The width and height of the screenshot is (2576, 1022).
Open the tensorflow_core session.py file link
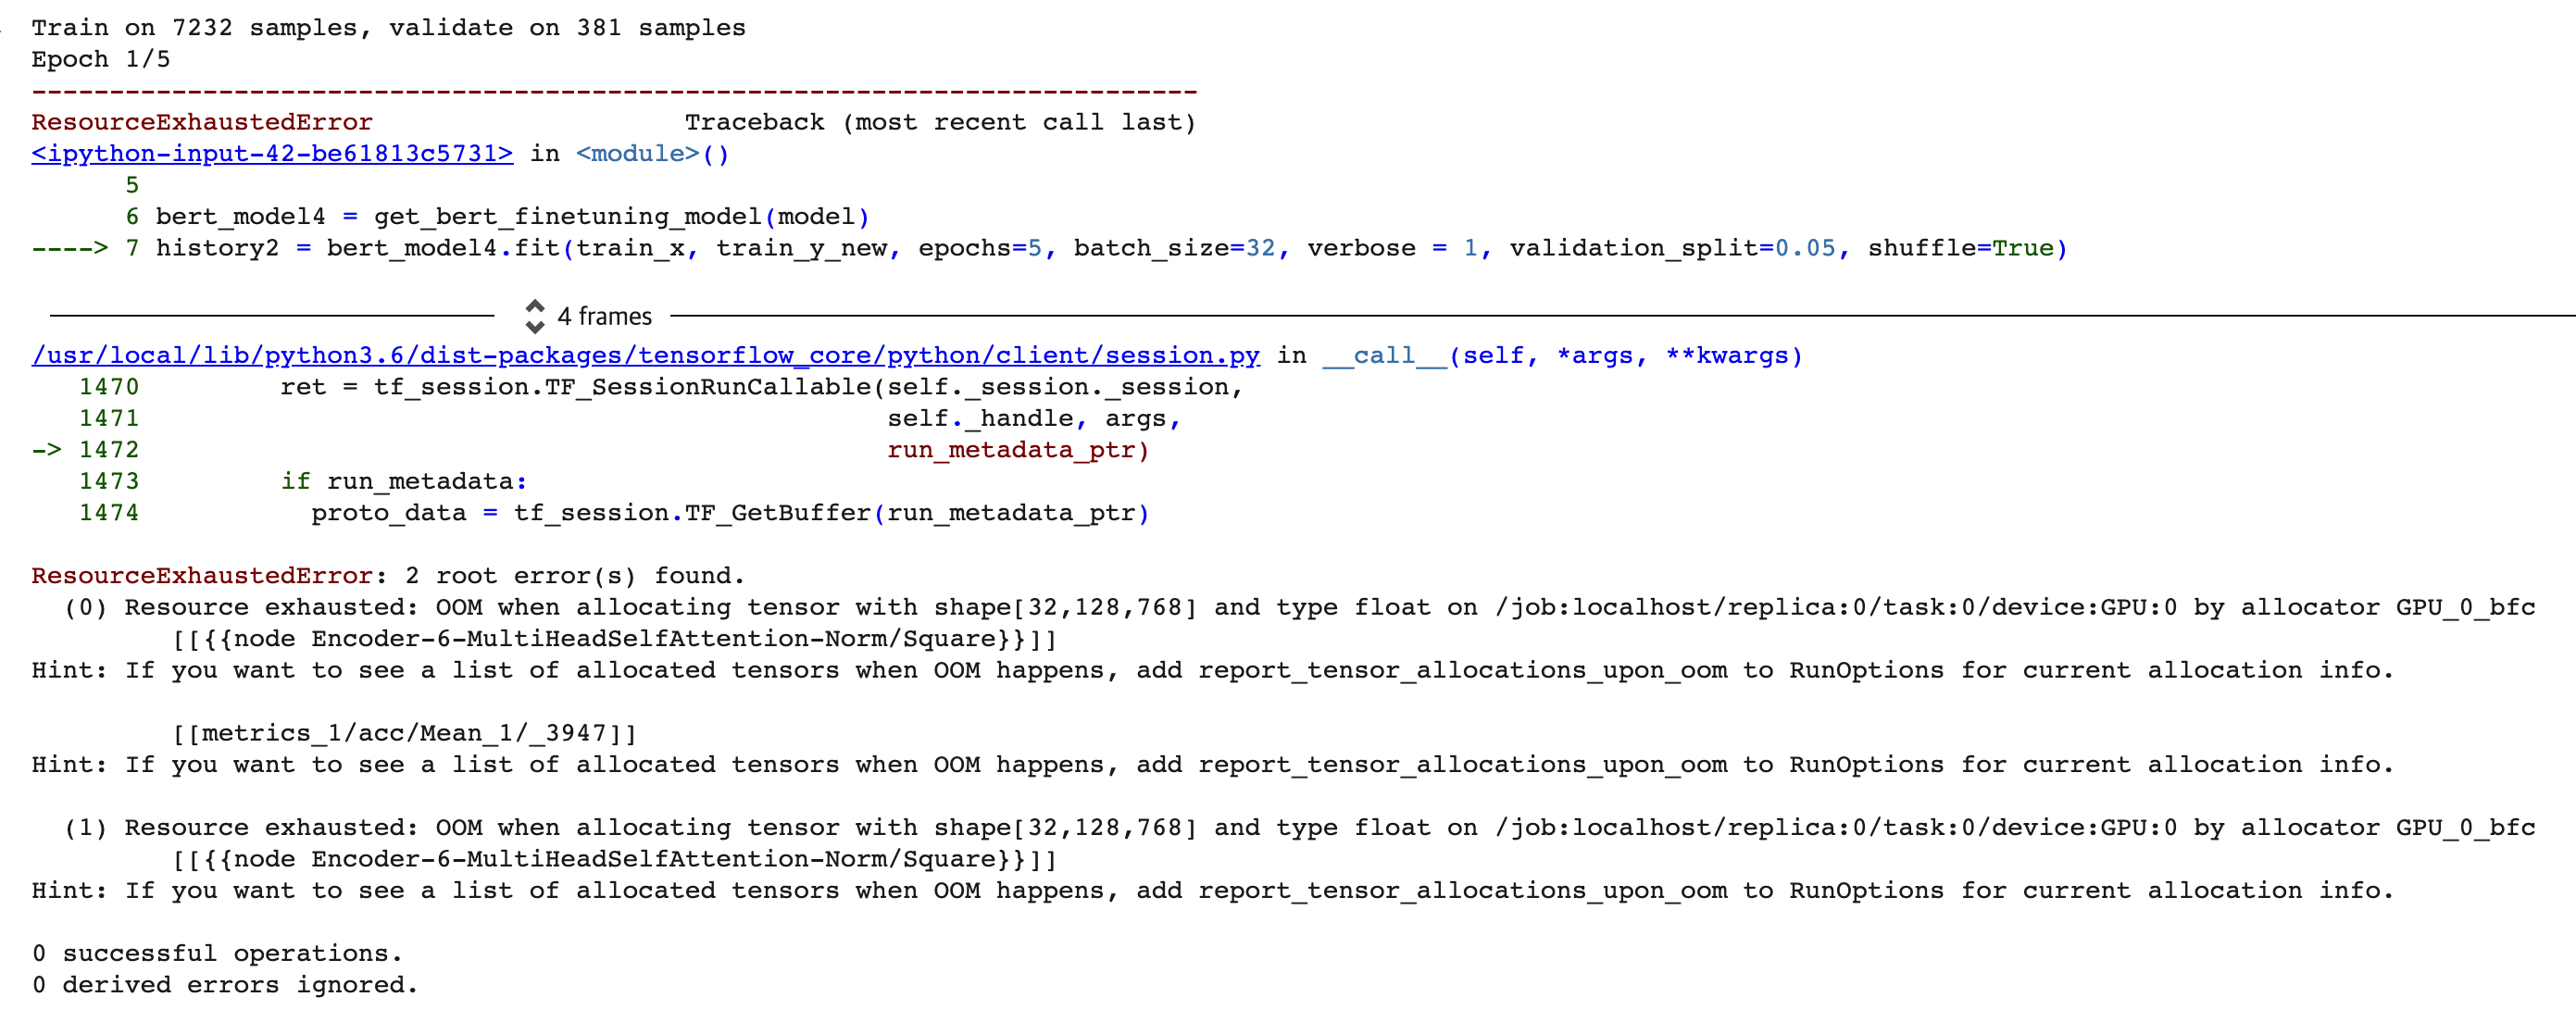[645, 355]
